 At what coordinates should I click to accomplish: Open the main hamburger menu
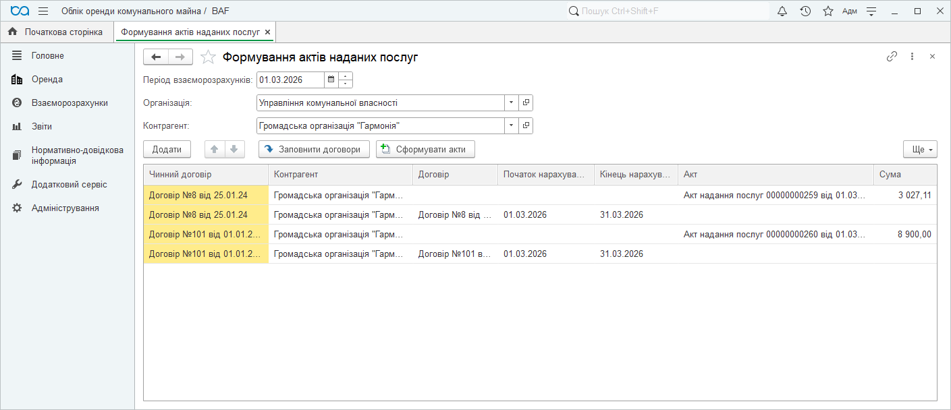coord(43,11)
